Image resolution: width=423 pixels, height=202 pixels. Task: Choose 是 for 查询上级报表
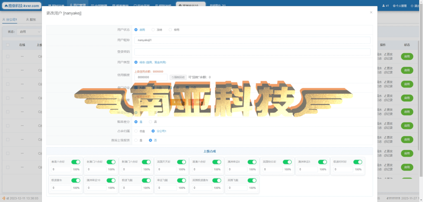136,140
